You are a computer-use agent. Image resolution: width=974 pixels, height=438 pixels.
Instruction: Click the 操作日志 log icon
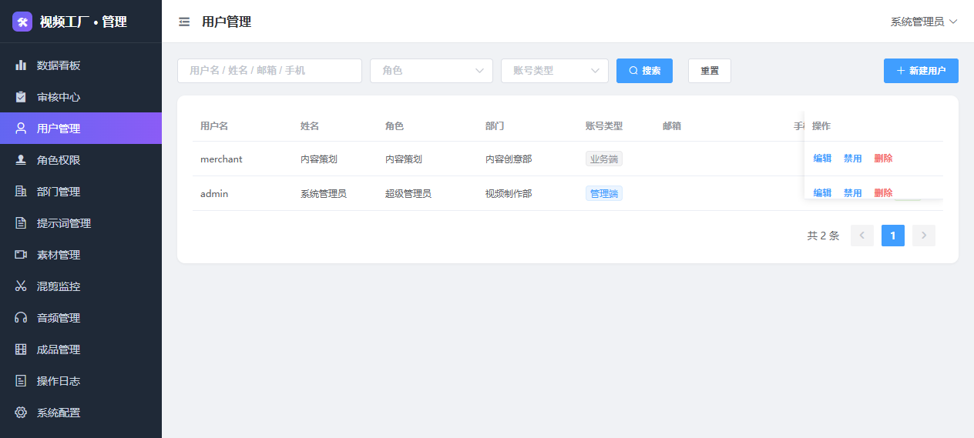(21, 381)
